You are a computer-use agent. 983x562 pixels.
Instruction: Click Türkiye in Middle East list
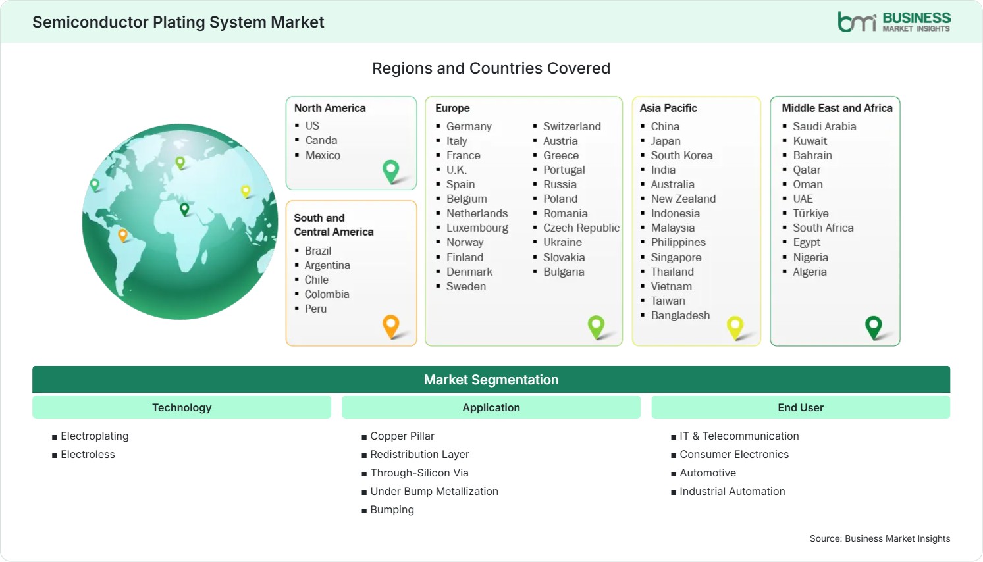[810, 213]
